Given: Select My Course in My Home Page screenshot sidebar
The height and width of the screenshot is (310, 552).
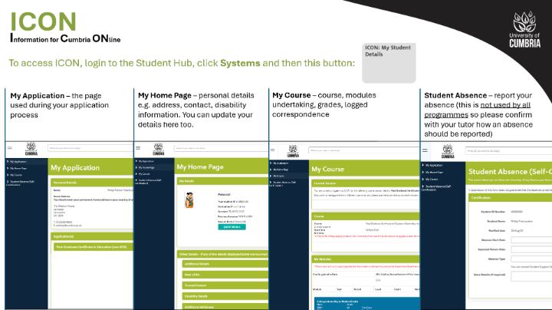Looking at the screenshot, I should [143, 174].
